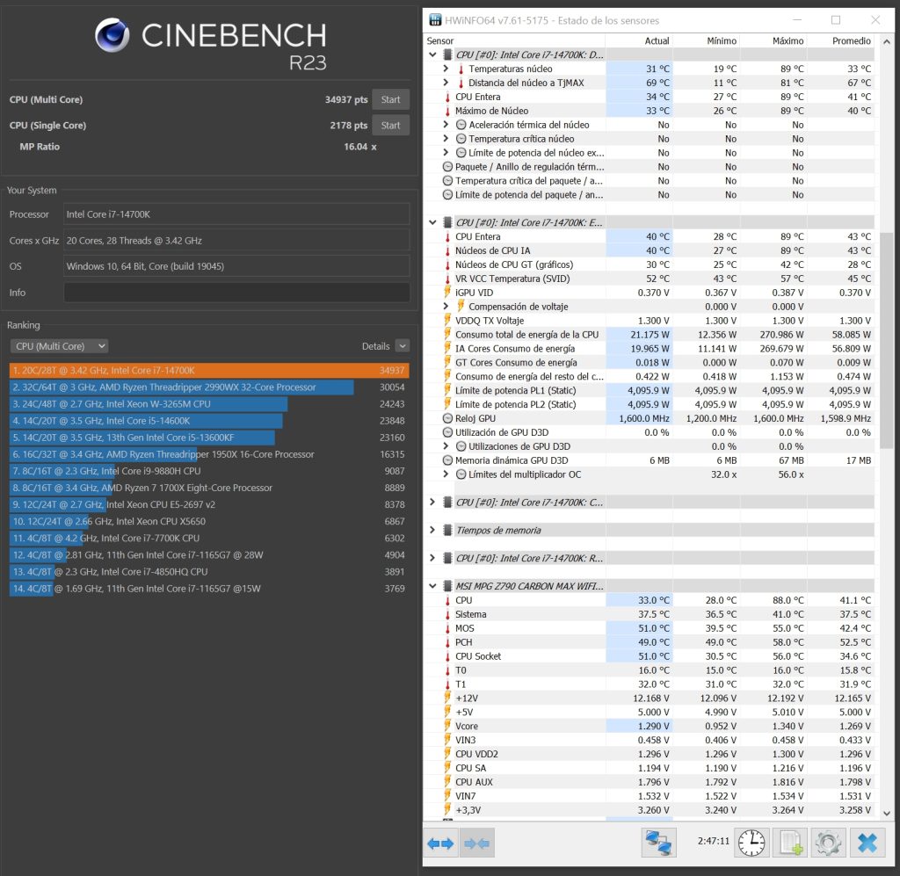Click the MP Ratio 16.04 x value
Image resolution: width=900 pixels, height=876 pixels.
(x=359, y=146)
